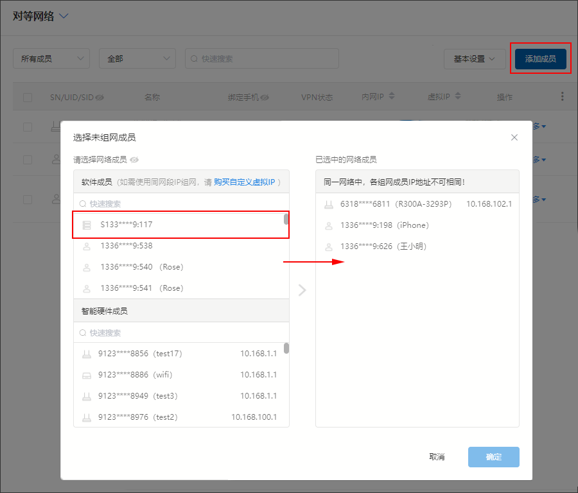This screenshot has width=578, height=493.
Task: Expand the 基本设置 dropdown
Action: point(475,59)
